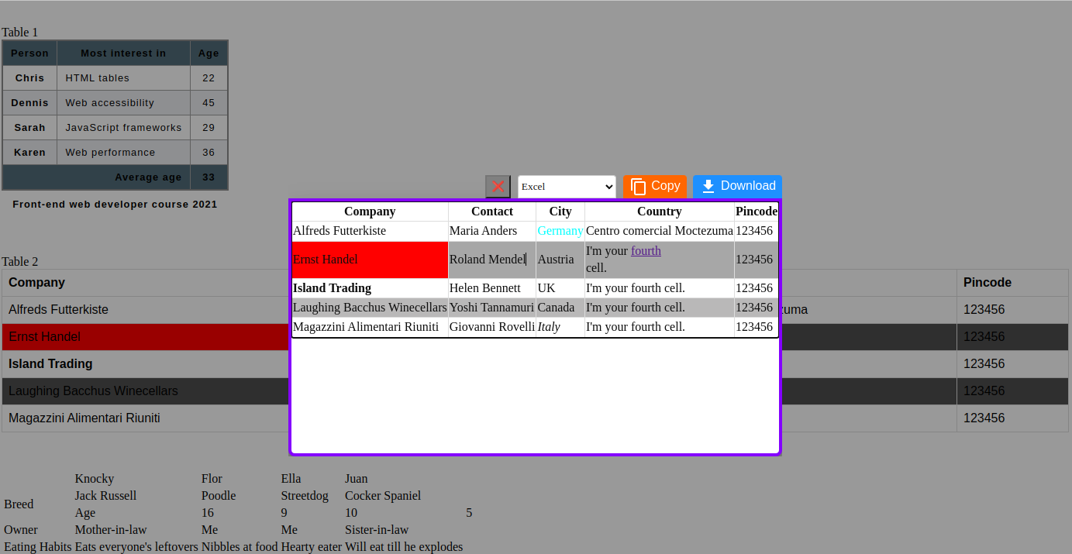Click the download arrow icon
Viewport: 1072px width, 554px height.
[708, 186]
